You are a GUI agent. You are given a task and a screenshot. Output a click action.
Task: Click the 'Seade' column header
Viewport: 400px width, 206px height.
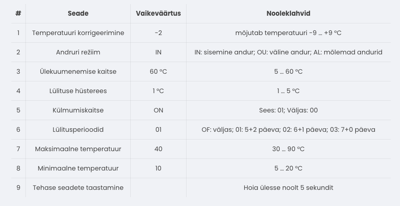coord(78,13)
